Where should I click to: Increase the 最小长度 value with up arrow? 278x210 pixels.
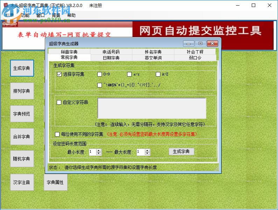pos(99,150)
